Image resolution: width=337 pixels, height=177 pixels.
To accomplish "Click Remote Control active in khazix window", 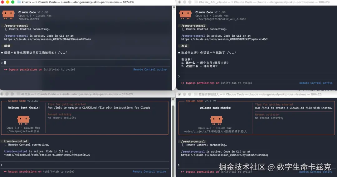I will pyautogui.click(x=150, y=69).
